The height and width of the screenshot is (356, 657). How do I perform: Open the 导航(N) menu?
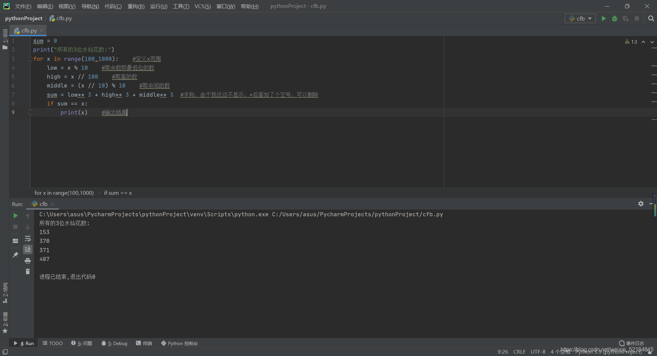click(90, 6)
